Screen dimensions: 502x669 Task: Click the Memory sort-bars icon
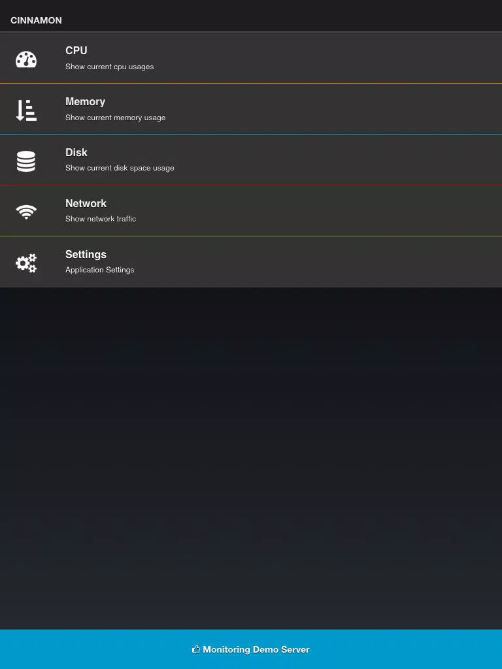point(26,110)
